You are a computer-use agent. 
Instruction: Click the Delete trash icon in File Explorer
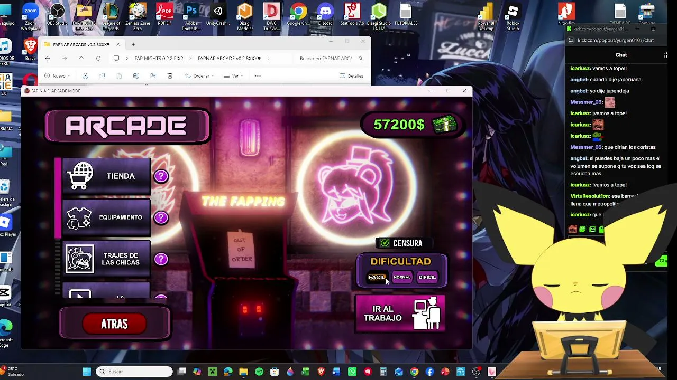point(170,76)
